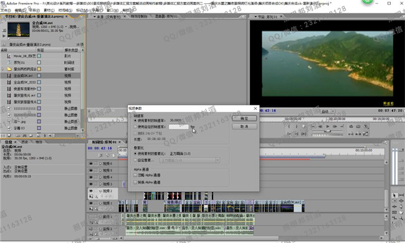The image size is (405, 243).
Task: Click the Play button in program monitor
Action: point(328,126)
